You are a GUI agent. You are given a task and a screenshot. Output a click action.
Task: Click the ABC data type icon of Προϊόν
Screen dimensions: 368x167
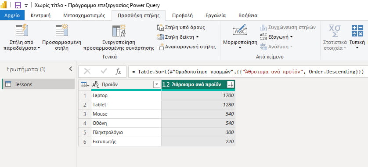coord(96,85)
